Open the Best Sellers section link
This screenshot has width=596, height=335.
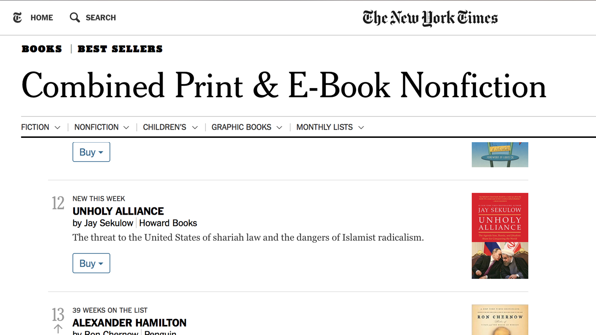[120, 49]
